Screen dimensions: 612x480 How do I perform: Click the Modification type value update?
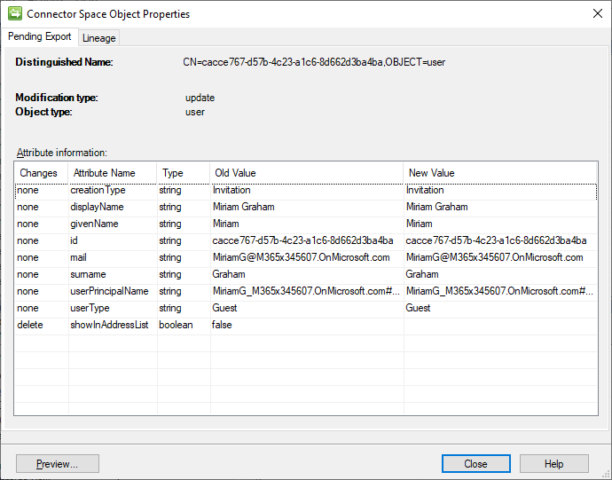[x=200, y=98]
